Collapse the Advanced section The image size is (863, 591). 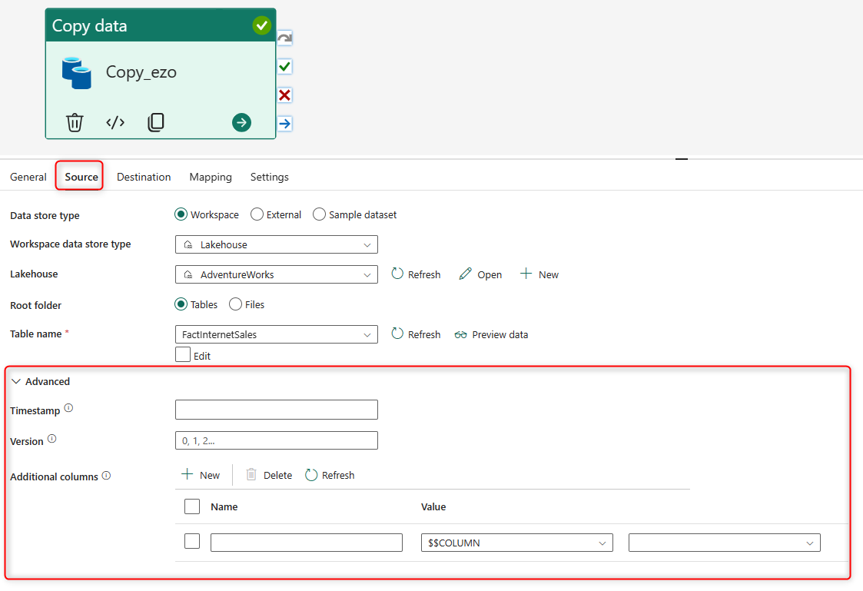(x=16, y=381)
